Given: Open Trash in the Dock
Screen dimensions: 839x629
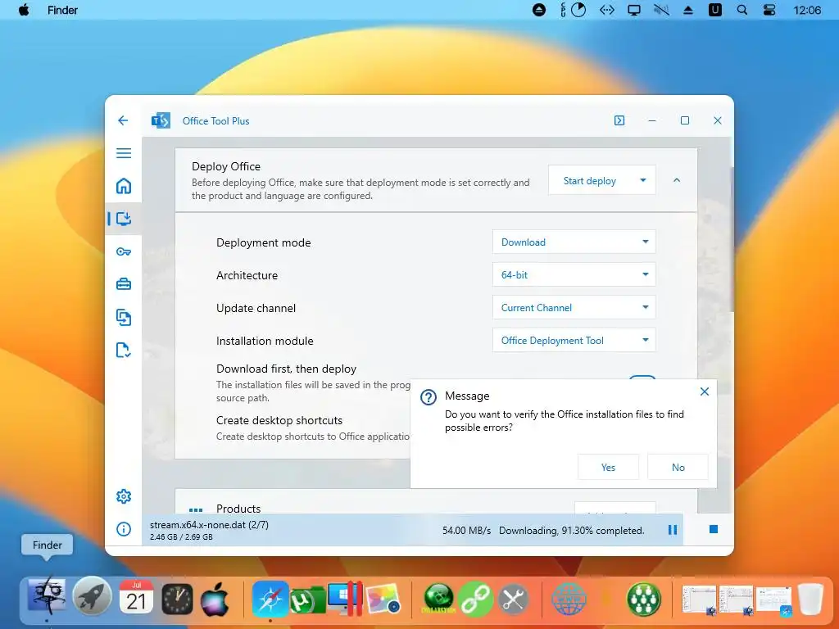Looking at the screenshot, I should coord(810,599).
